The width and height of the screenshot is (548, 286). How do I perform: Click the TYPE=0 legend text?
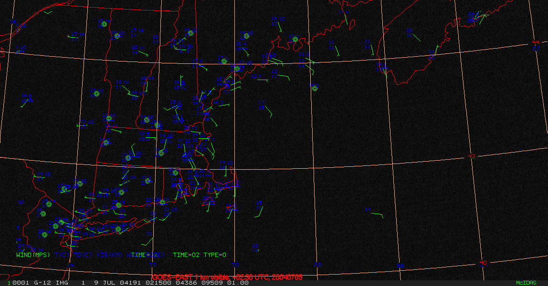(x=215, y=255)
